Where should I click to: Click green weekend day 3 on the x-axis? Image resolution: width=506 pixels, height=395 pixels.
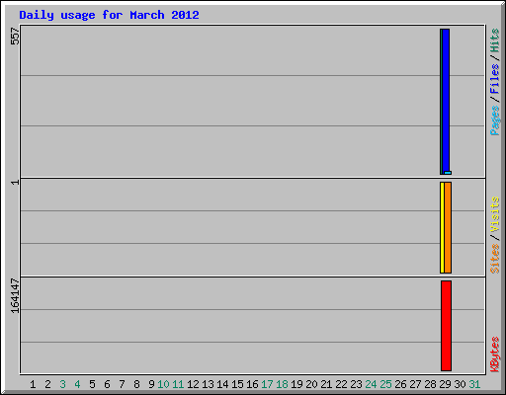tap(62, 384)
